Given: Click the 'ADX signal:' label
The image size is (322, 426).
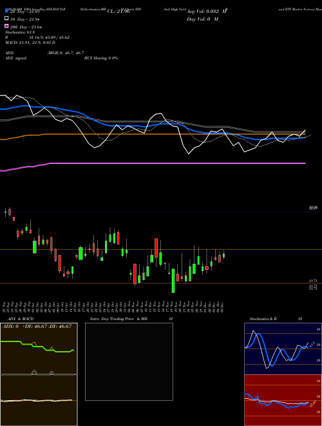Looking at the screenshot, I should [x=16, y=58].
